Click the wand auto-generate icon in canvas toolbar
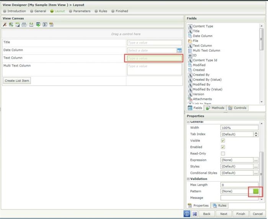 coord(5,25)
